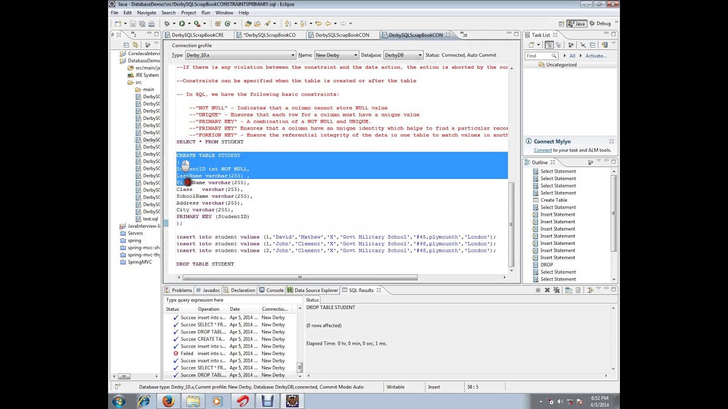
Task: Open the connection Type dropdown Derby_10.x
Action: click(241, 55)
